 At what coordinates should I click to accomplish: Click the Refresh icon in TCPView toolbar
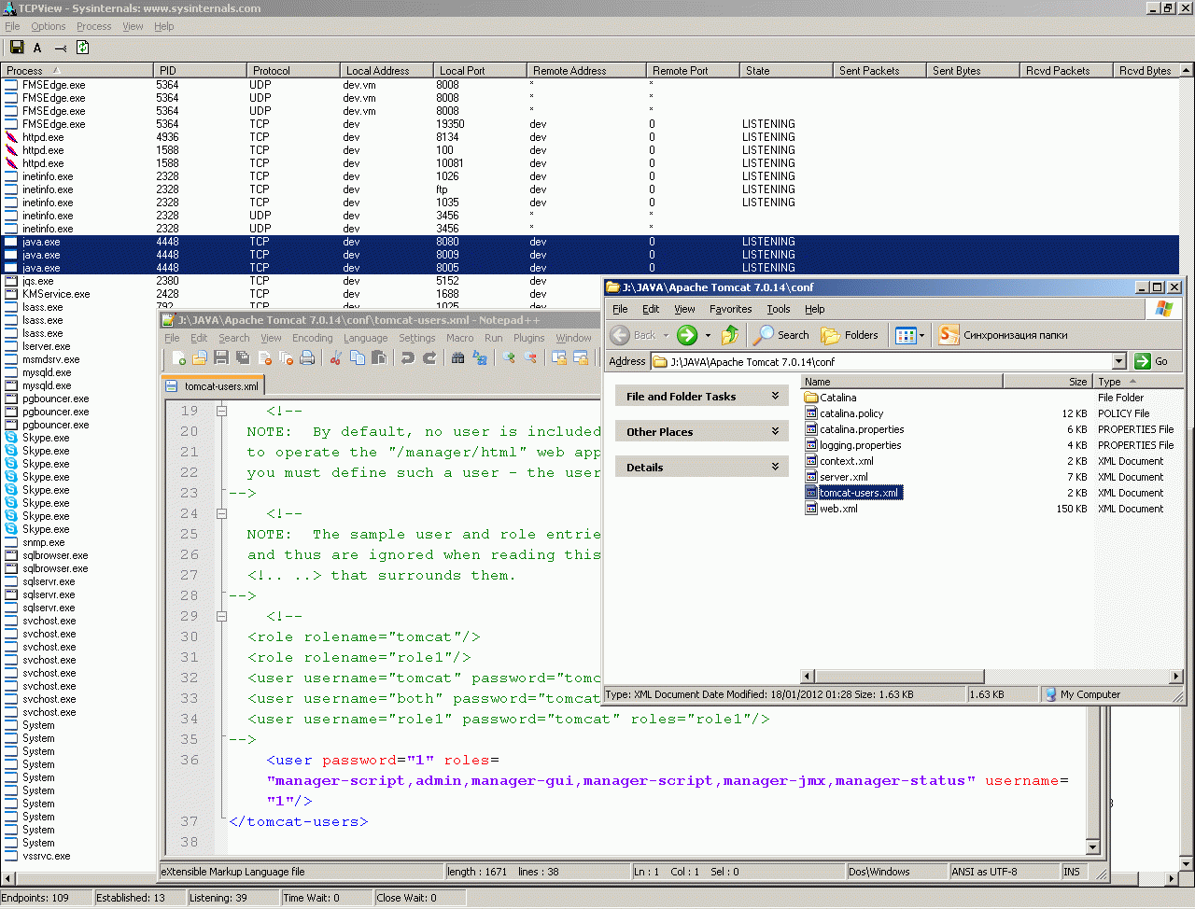pyautogui.click(x=82, y=48)
